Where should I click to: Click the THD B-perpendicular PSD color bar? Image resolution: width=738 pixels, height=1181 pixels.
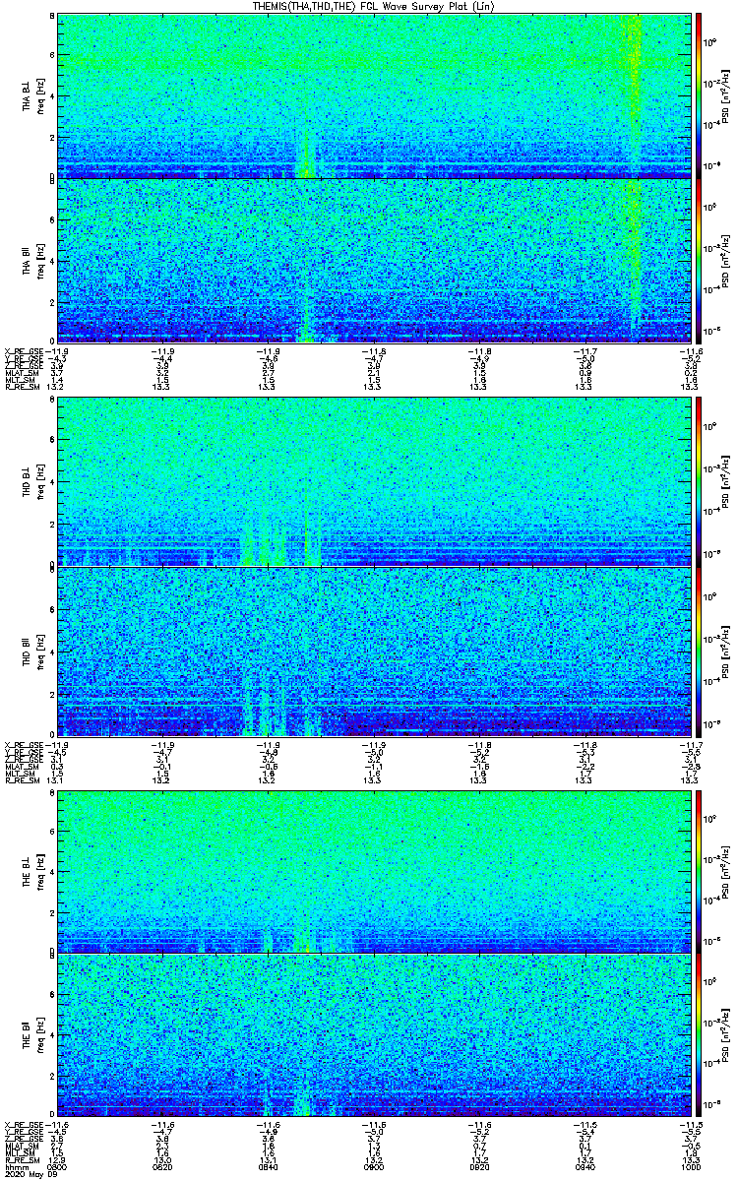[x=699, y=482]
